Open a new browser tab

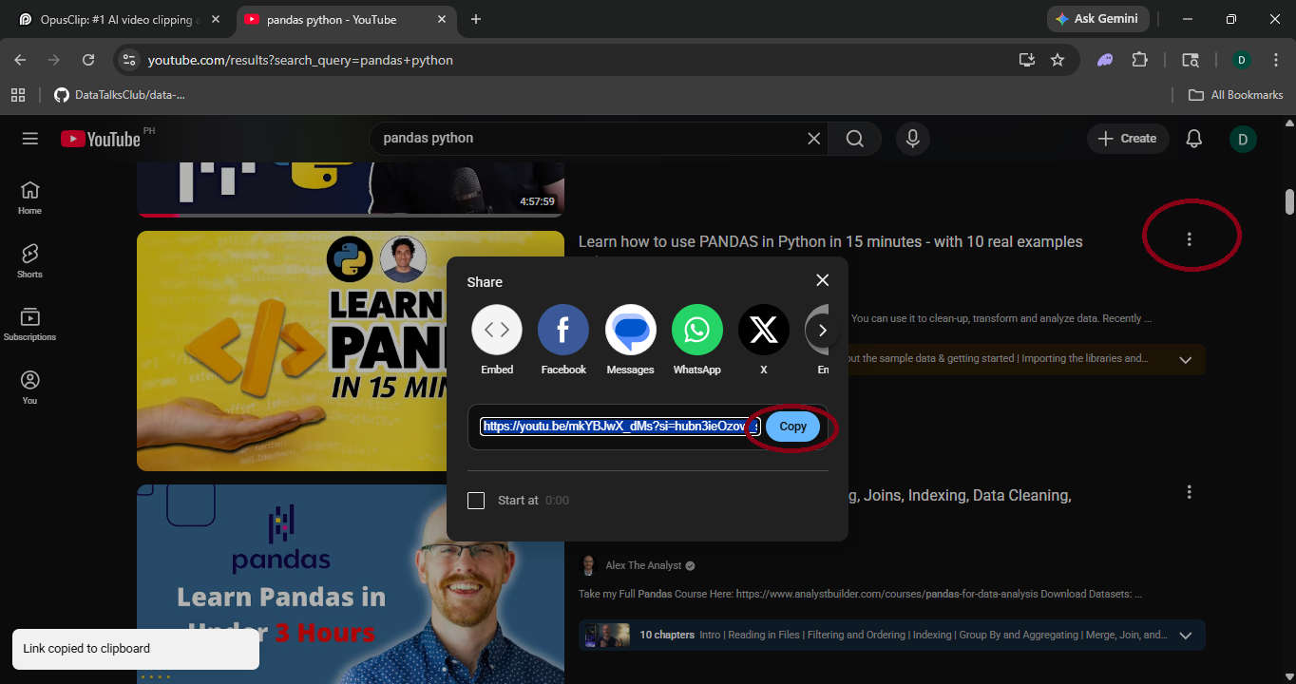coord(476,19)
